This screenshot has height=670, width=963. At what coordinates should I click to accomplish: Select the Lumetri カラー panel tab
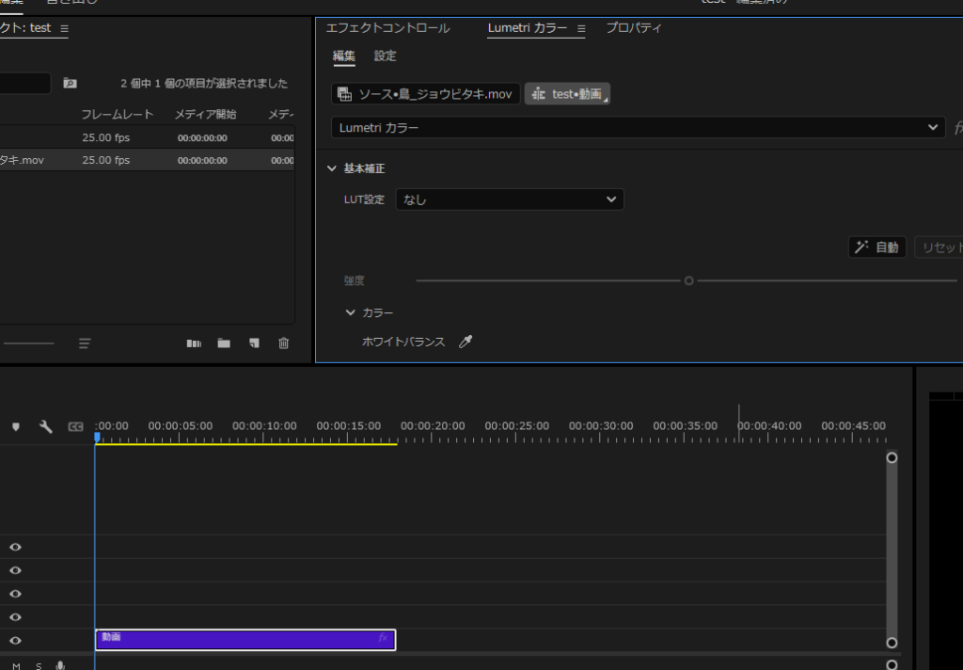[x=527, y=28]
